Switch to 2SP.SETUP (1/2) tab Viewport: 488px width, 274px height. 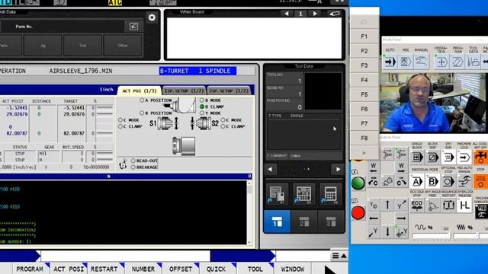(229, 91)
